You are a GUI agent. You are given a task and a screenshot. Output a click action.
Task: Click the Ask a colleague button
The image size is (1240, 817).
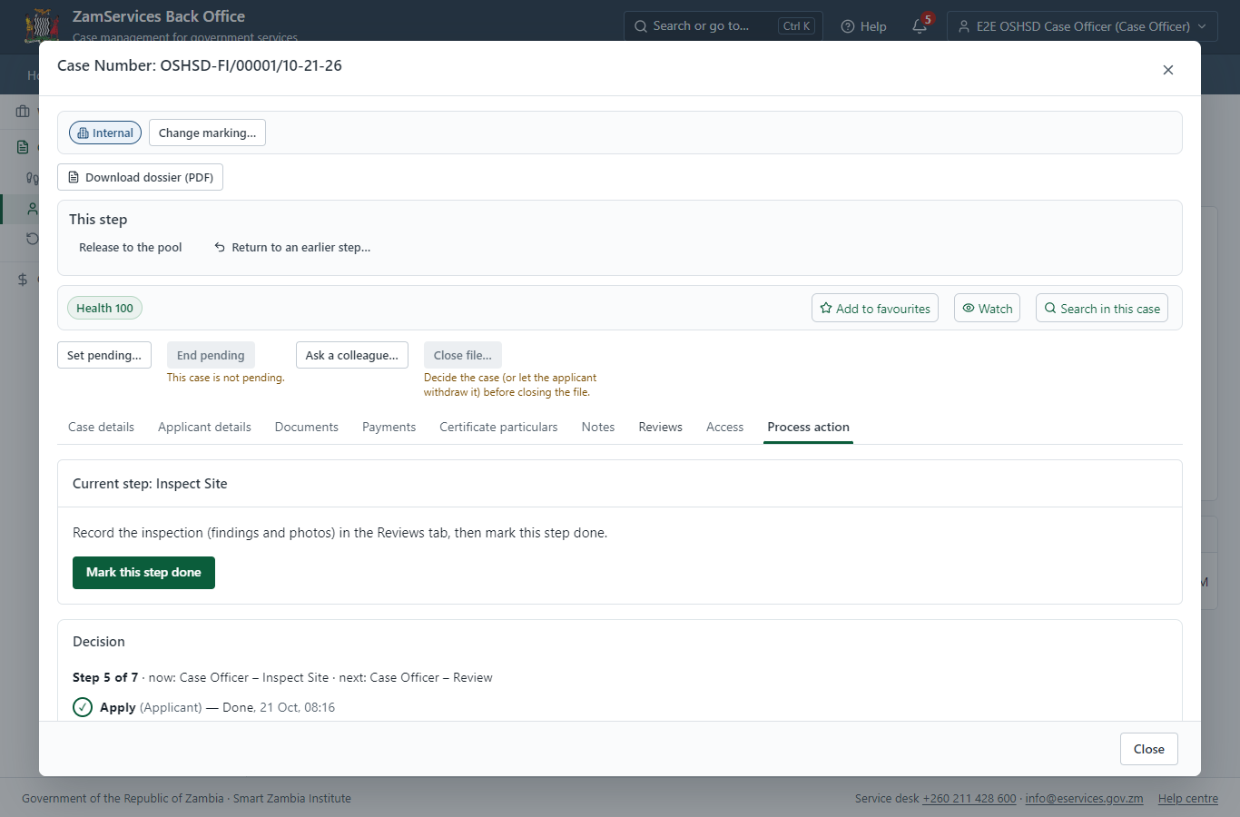(352, 355)
